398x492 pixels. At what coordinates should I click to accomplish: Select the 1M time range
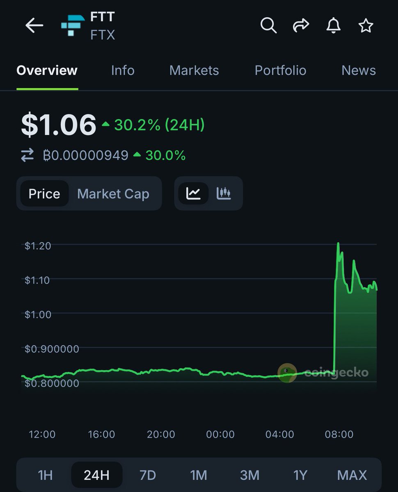point(199,475)
